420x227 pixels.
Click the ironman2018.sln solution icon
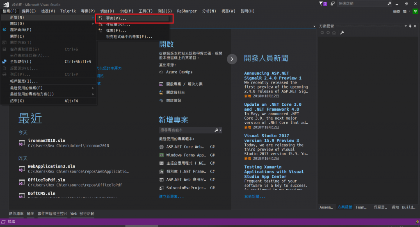coord(22,143)
